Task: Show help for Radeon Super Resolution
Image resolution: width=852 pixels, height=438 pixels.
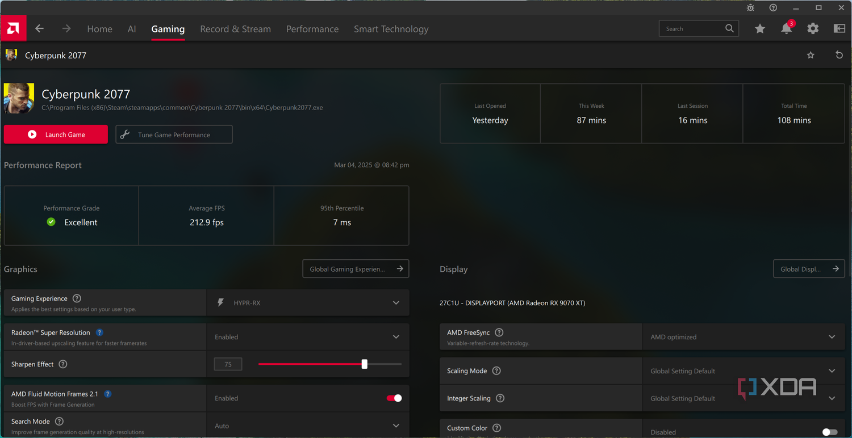Action: (99, 332)
